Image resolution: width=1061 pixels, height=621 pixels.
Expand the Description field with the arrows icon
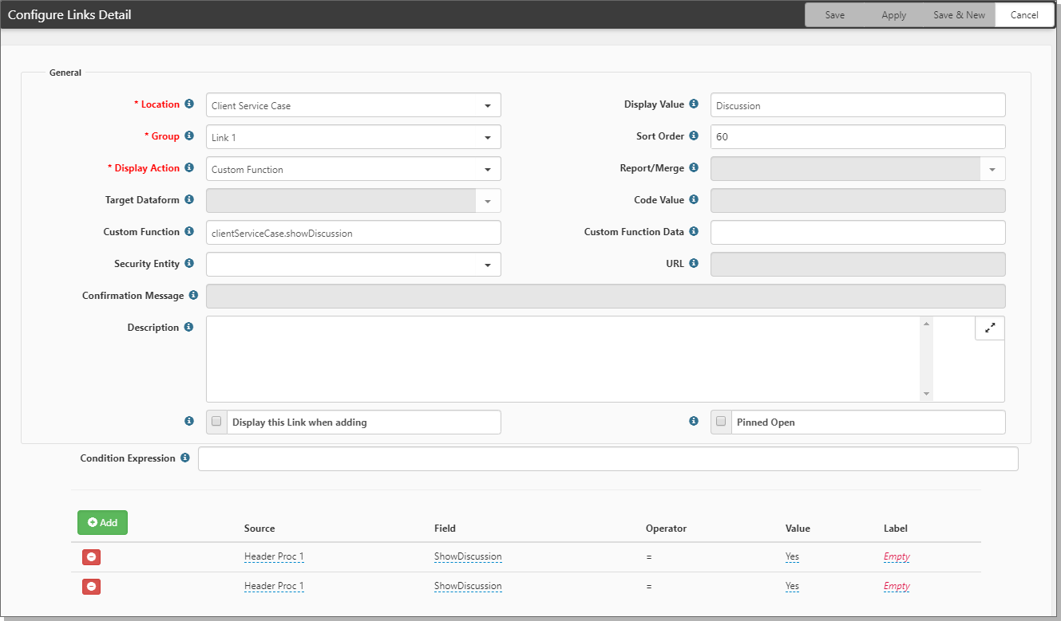click(x=990, y=328)
